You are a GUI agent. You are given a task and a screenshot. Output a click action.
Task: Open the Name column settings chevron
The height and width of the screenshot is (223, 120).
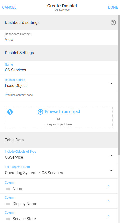point(109,186)
